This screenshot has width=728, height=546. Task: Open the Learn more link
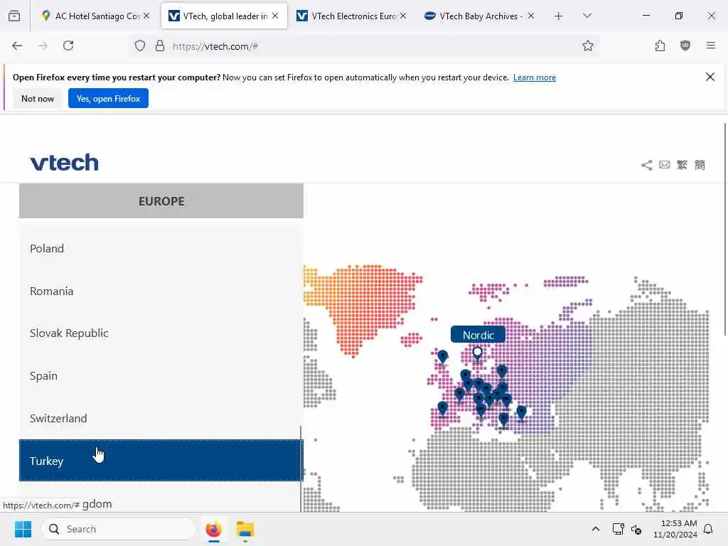coord(535,77)
